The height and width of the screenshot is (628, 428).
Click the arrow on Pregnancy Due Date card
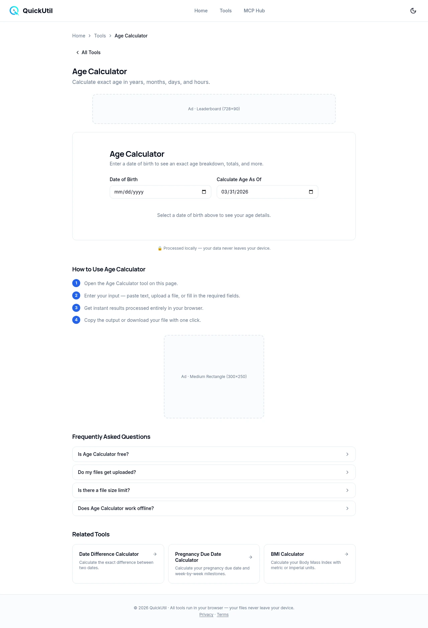pos(250,557)
